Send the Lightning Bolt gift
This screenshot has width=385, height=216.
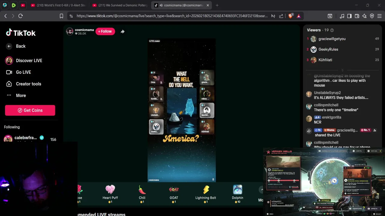(x=206, y=194)
